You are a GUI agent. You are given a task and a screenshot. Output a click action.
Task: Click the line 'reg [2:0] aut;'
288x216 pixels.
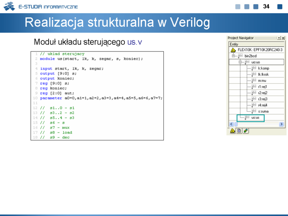pos(57,93)
